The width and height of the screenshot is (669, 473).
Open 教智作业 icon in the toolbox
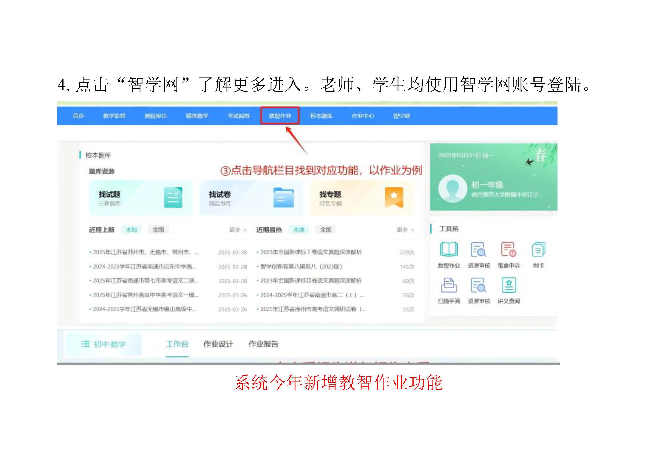449,249
